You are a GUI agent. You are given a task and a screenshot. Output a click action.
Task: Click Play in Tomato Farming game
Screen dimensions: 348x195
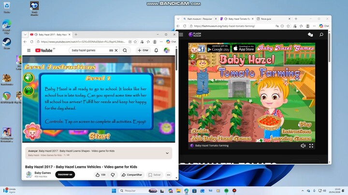pyautogui.click(x=305, y=124)
